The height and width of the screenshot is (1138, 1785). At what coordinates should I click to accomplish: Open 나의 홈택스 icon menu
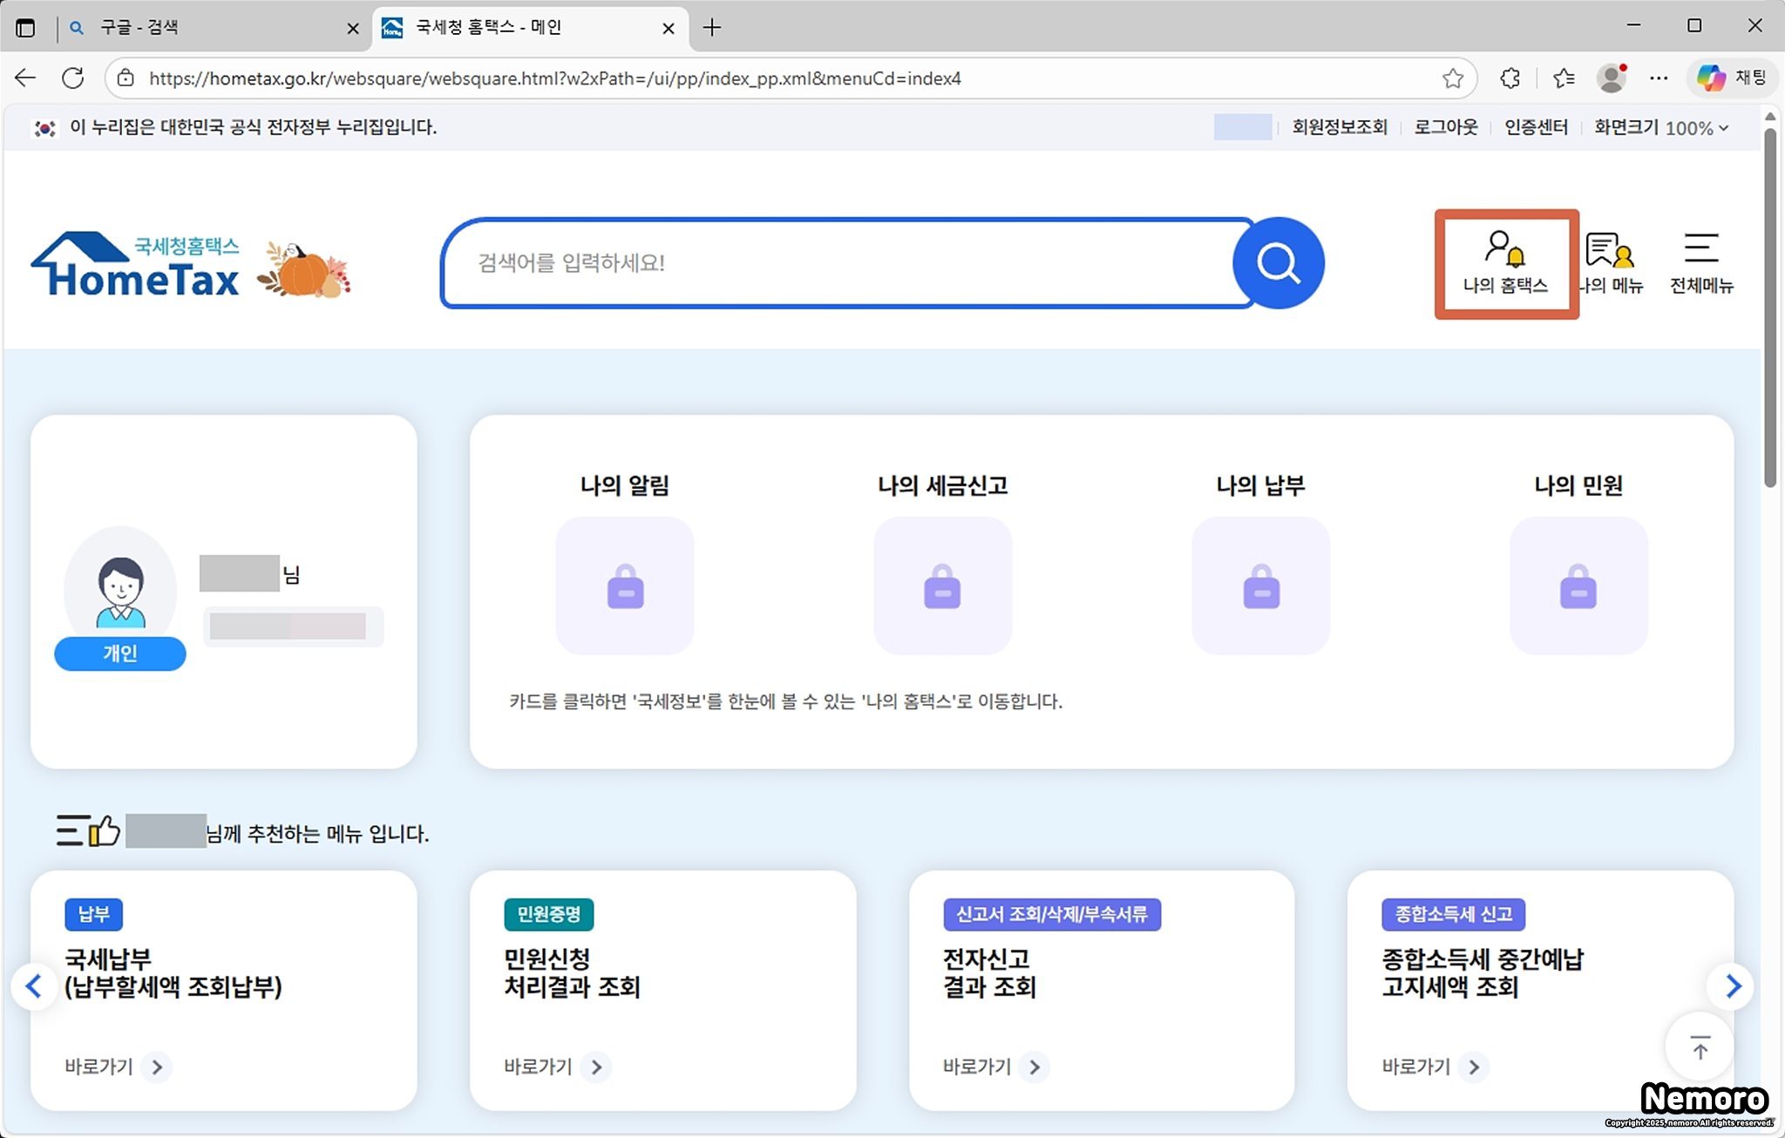1505,263
